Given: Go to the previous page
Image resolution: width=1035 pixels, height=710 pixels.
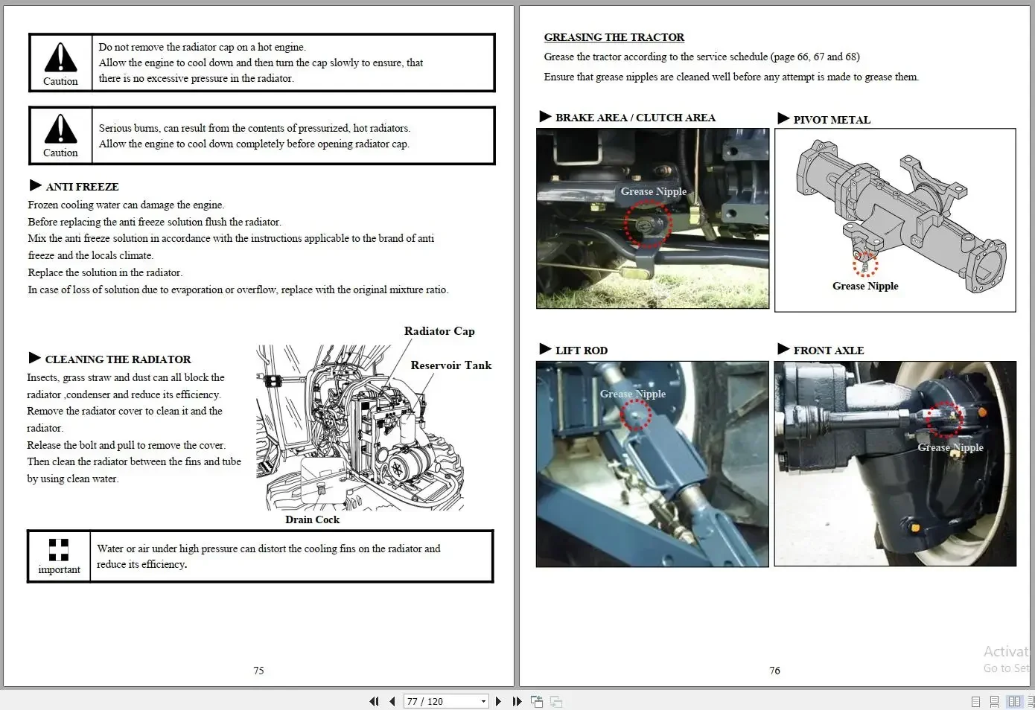Looking at the screenshot, I should (x=392, y=701).
